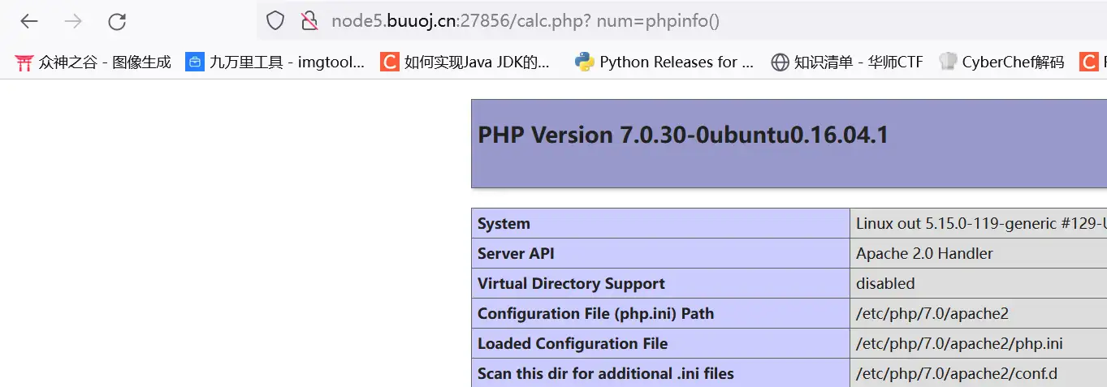Click the forward navigation arrow

(73, 21)
